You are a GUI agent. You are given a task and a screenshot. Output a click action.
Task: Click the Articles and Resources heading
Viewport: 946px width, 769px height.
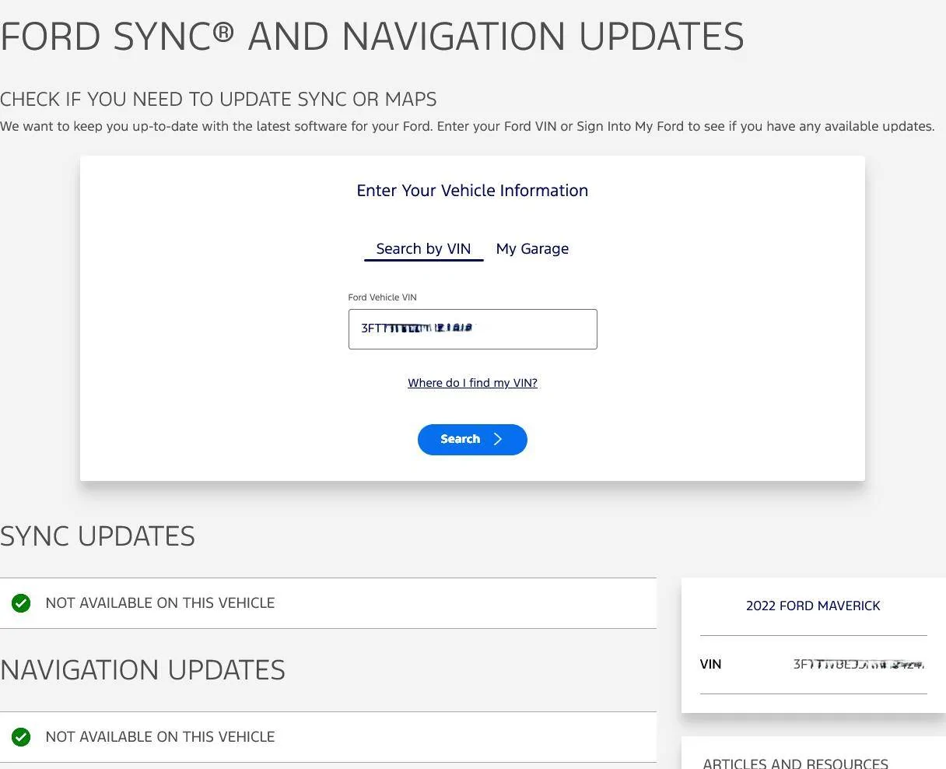795,764
